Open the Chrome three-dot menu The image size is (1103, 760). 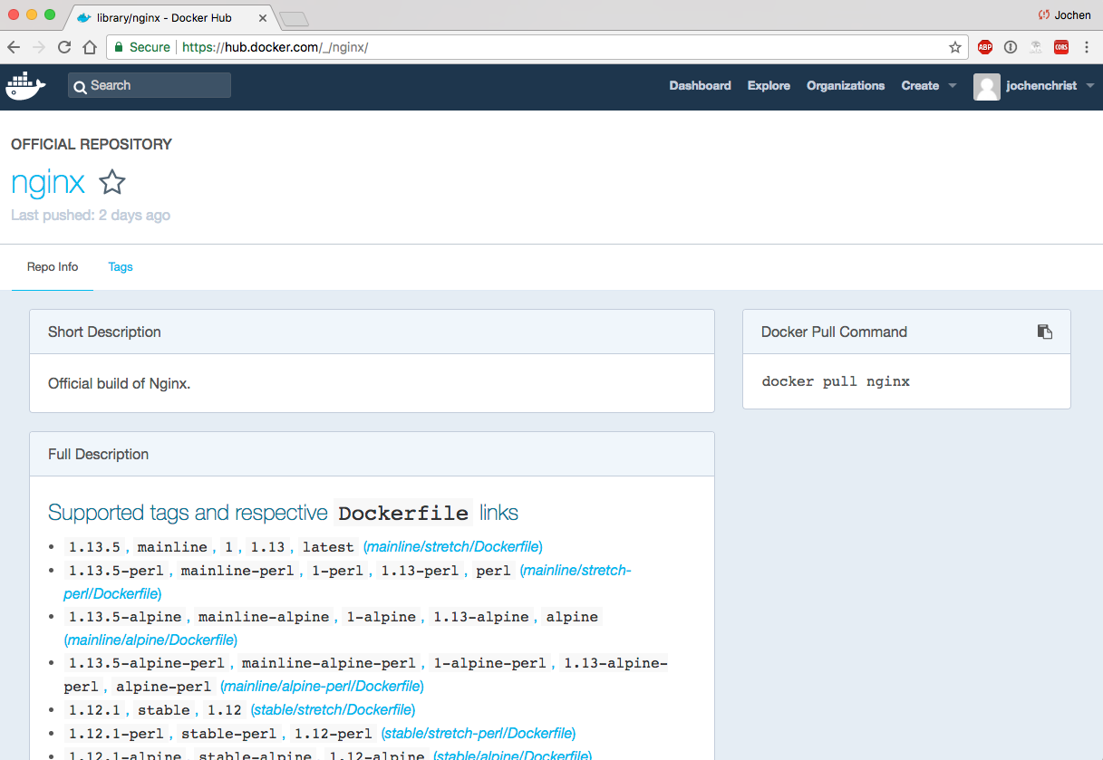click(x=1087, y=47)
